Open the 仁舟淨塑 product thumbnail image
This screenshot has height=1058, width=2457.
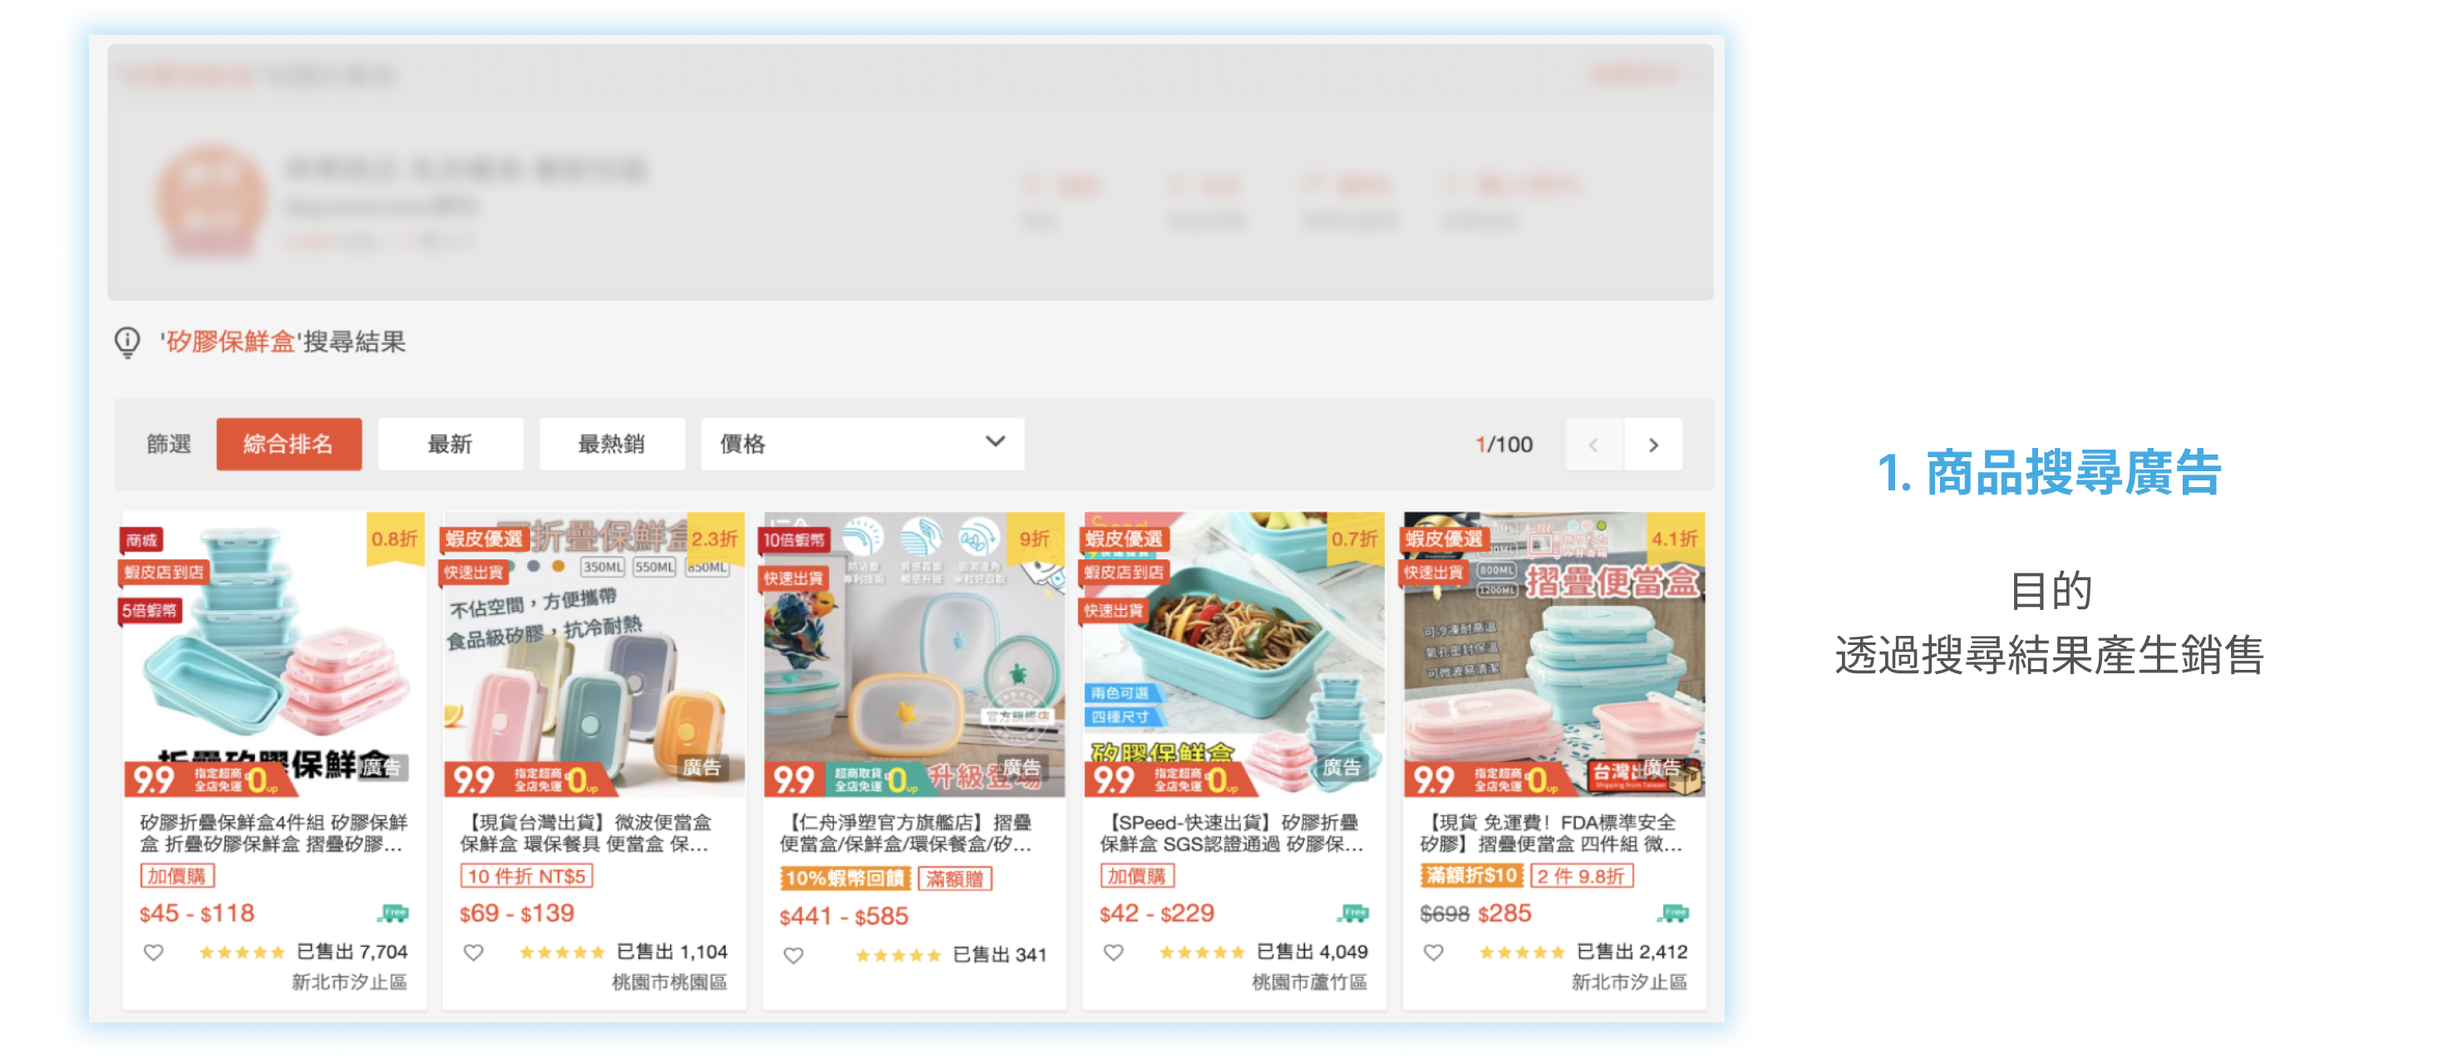pos(913,654)
